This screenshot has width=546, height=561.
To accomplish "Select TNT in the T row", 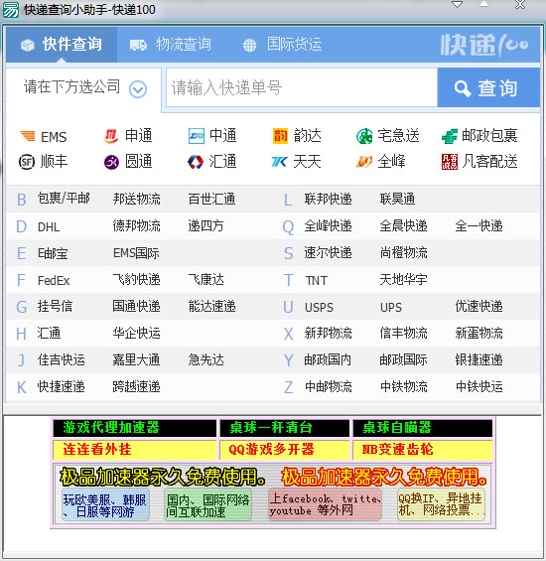I will (x=317, y=280).
